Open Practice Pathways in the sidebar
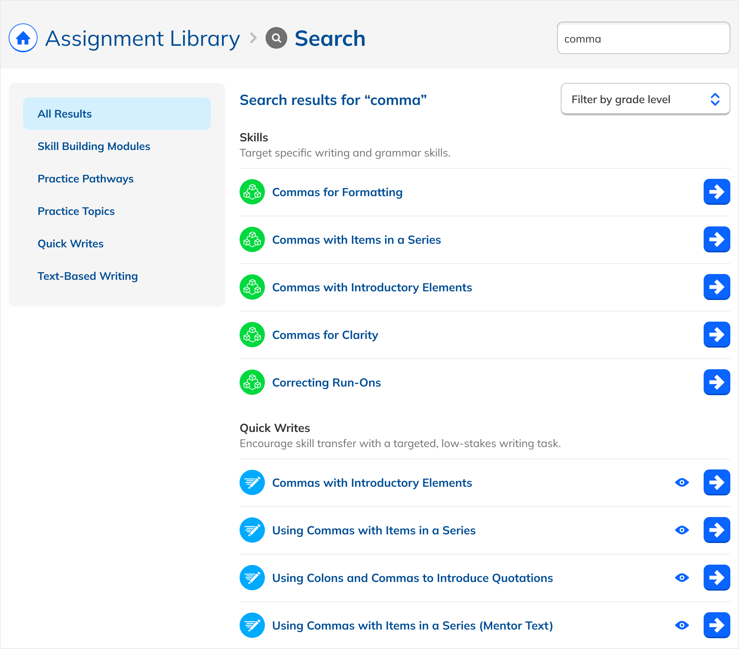This screenshot has height=649, width=739. [x=85, y=179]
